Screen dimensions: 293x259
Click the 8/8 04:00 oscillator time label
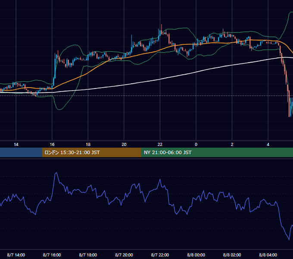268,255
